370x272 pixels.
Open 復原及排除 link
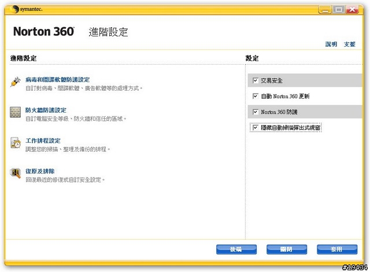pos(40,171)
